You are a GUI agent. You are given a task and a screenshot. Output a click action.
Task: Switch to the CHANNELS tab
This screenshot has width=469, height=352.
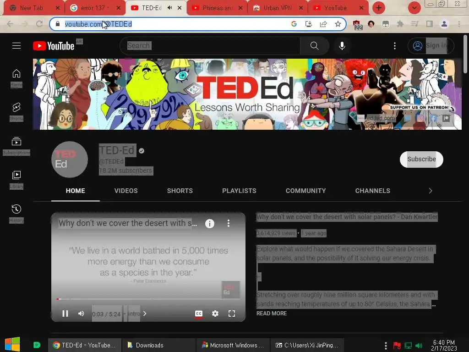click(373, 191)
